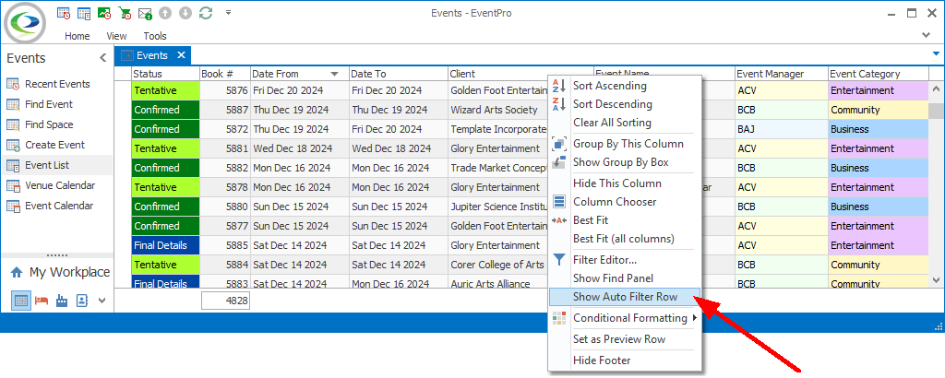Click the calendar-with-list quick access icon
The height and width of the screenshot is (378, 945).
click(84, 13)
